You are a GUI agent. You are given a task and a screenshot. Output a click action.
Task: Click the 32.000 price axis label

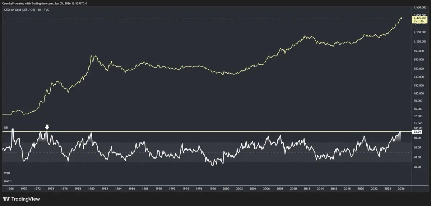[x=418, y=116]
